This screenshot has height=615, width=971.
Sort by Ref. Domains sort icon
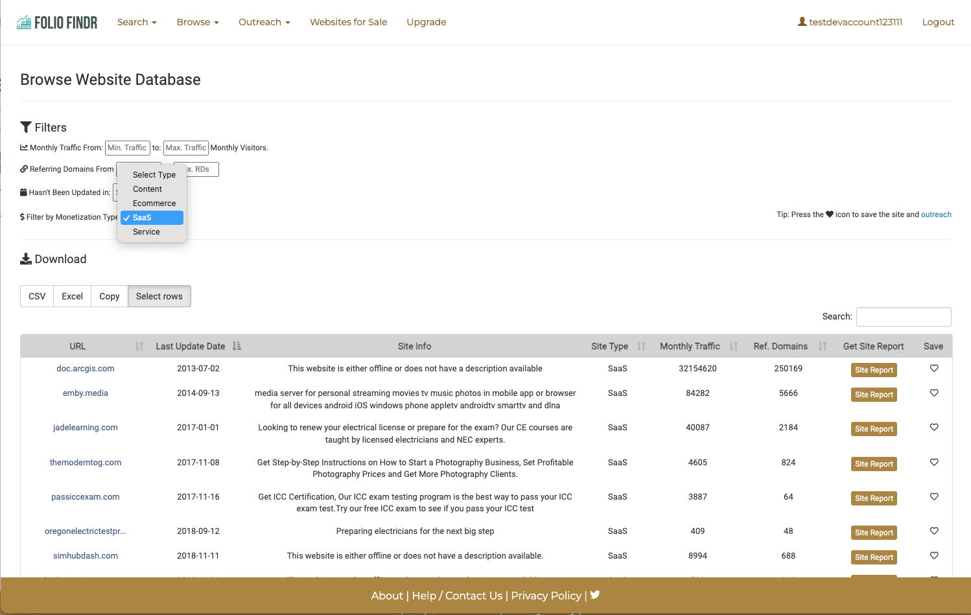coord(823,346)
